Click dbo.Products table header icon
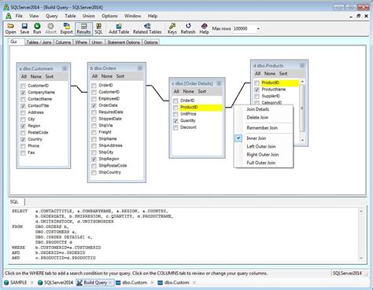Viewport: 373px width, 290px height. point(302,65)
